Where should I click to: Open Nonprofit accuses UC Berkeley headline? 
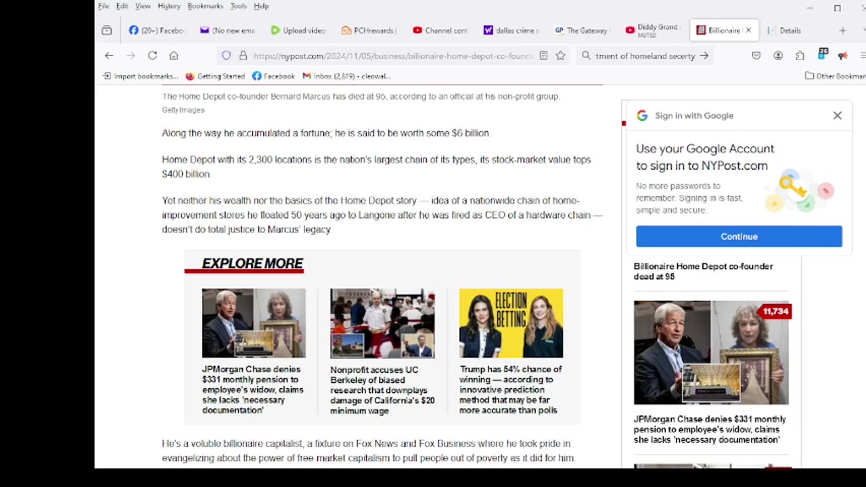(382, 390)
